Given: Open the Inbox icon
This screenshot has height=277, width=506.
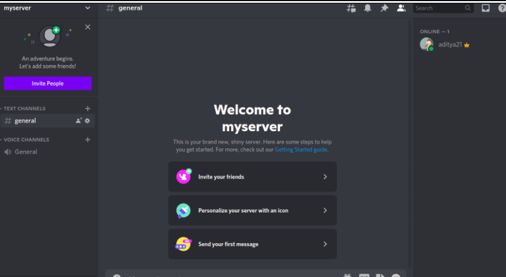Looking at the screenshot, I should pyautogui.click(x=485, y=8).
